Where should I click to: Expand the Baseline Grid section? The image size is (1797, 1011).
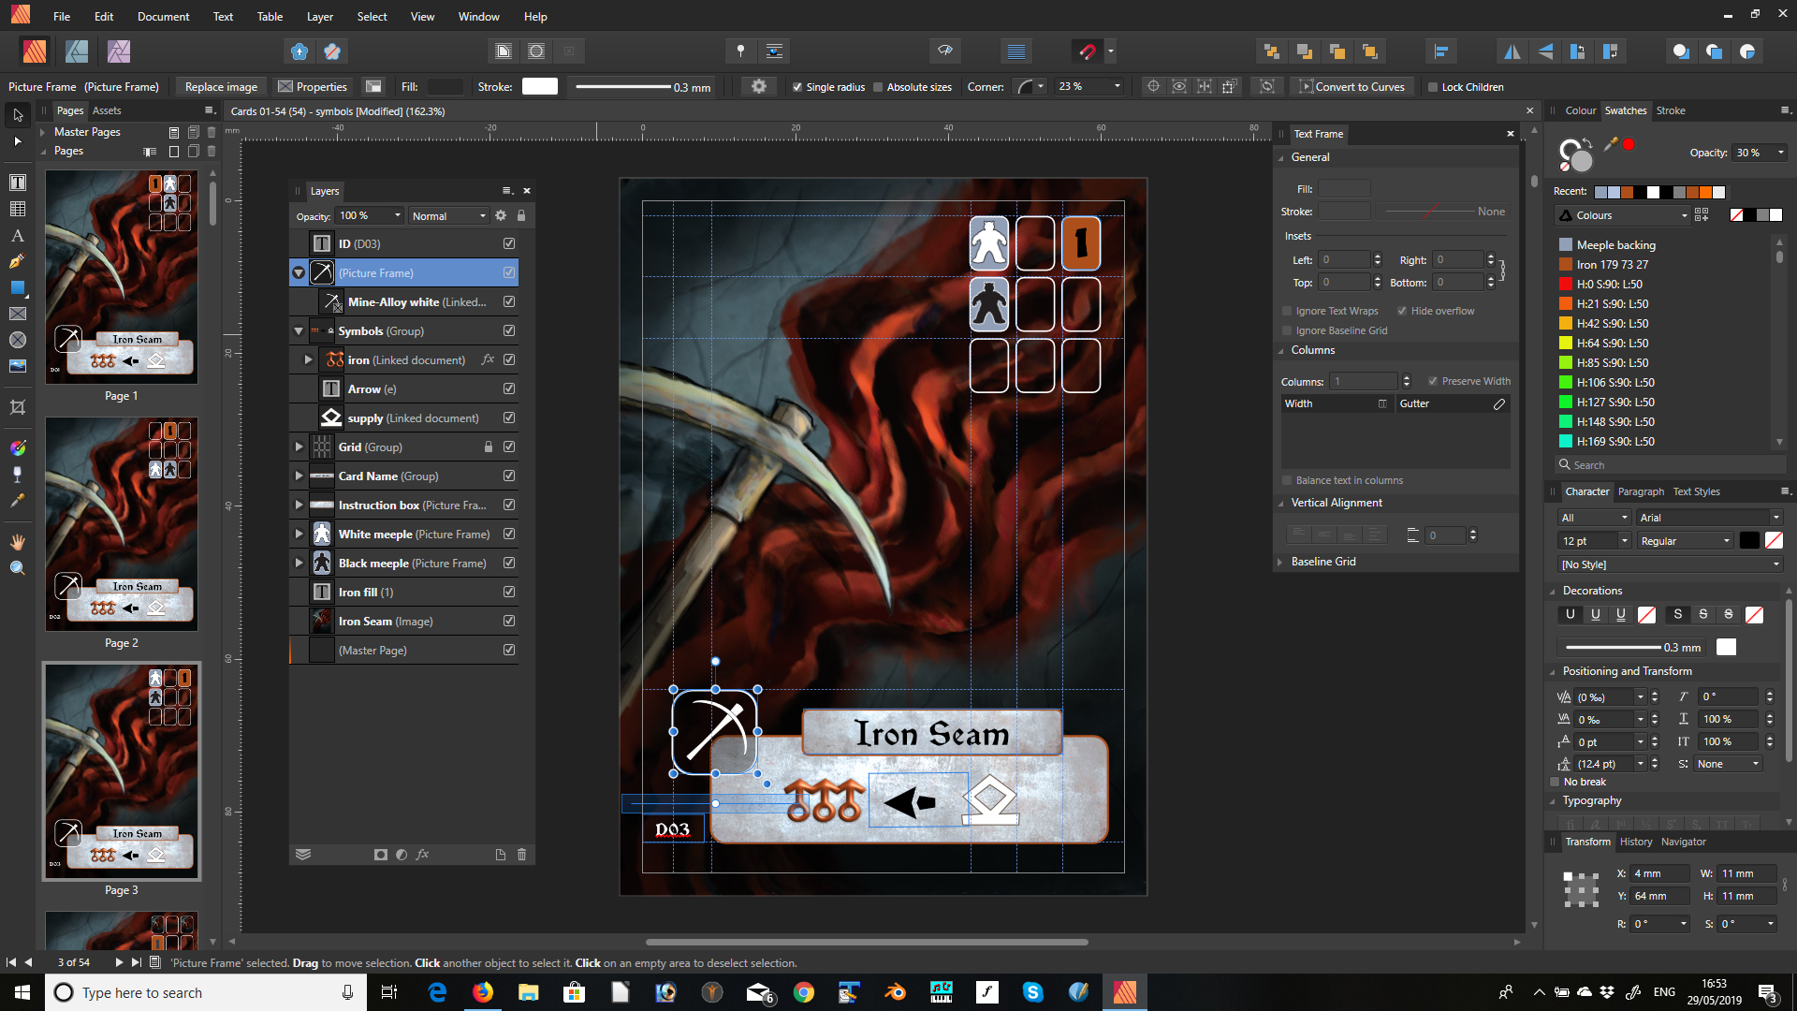1280,562
